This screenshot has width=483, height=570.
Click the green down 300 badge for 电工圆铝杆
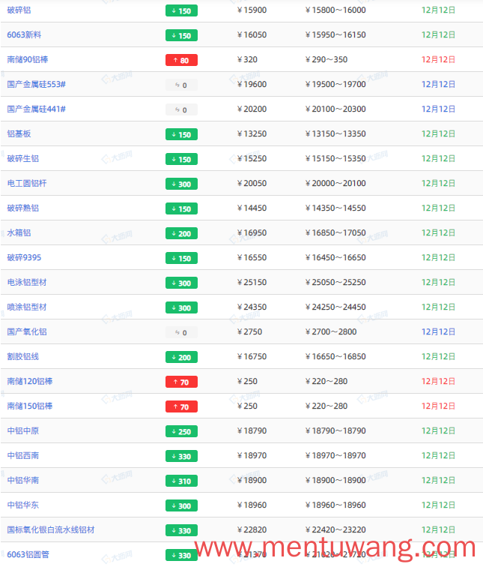point(181,184)
